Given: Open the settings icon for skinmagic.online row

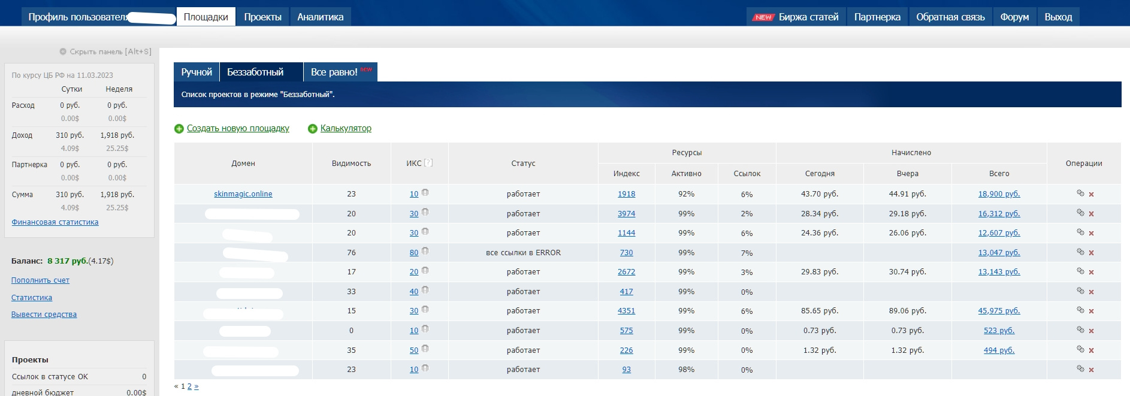Looking at the screenshot, I should tap(1080, 193).
